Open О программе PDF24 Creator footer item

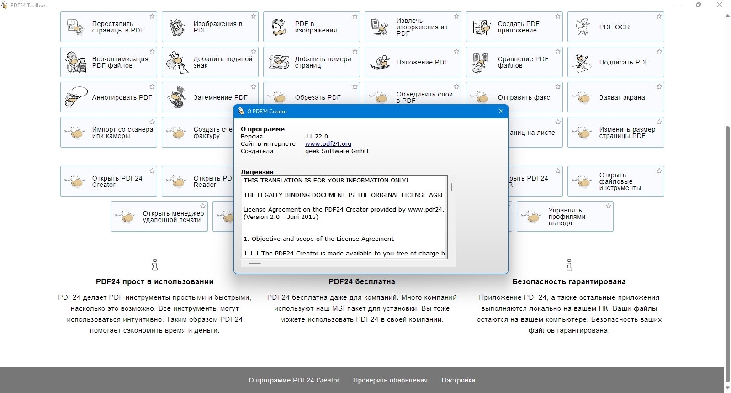click(x=294, y=380)
